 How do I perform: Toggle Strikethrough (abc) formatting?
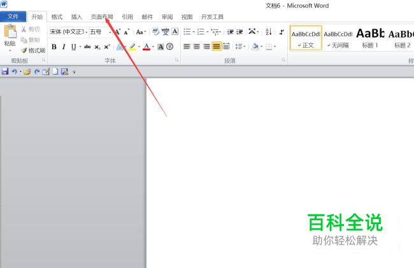[x=87, y=47]
